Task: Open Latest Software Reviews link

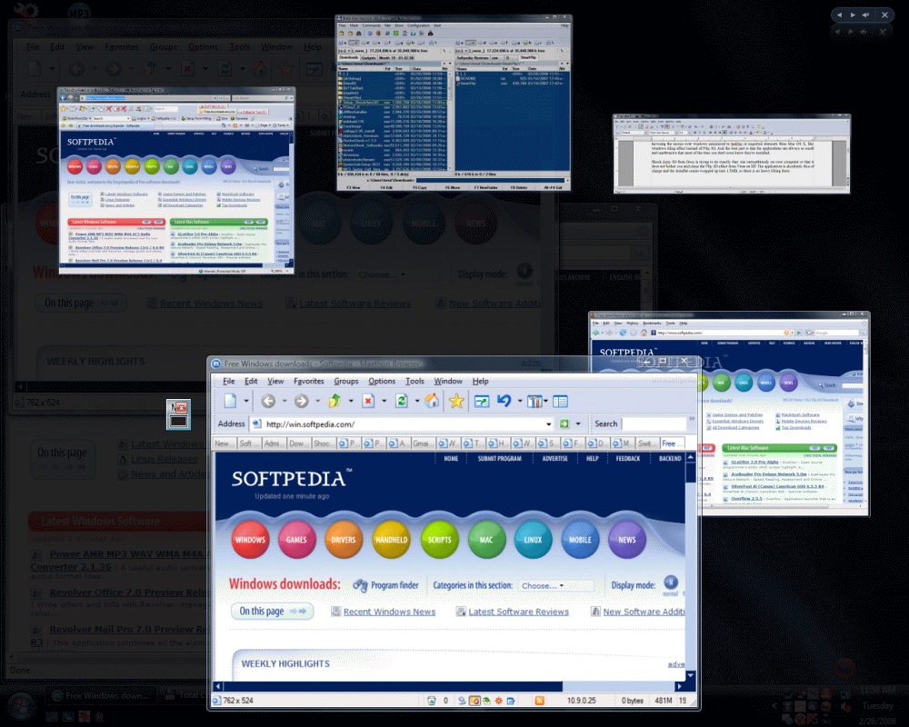Action: coord(518,612)
